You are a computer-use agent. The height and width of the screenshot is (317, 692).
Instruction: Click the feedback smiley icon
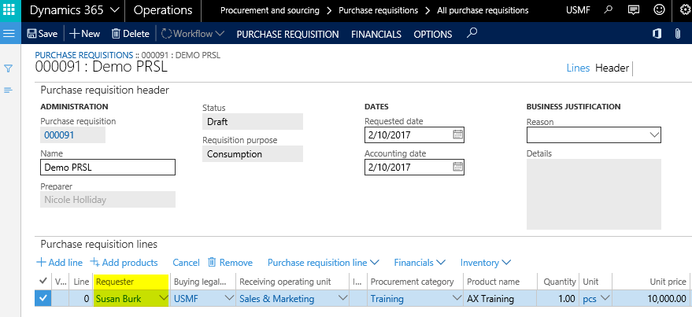pos(682,11)
